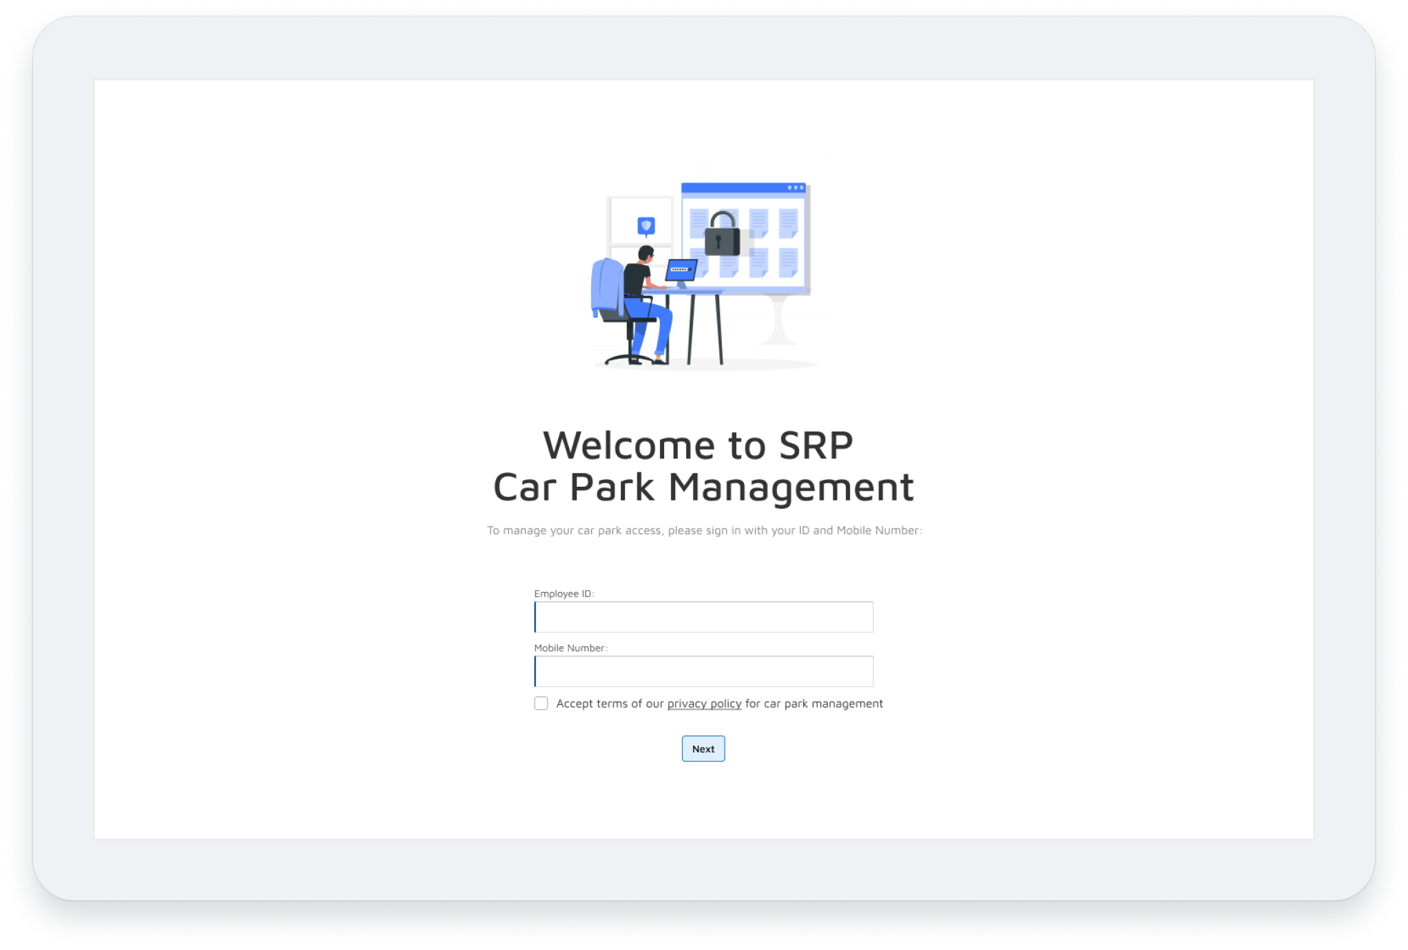This screenshot has height=950, width=1408.
Task: Click the top-right document icon in illustrated window
Action: tap(788, 224)
